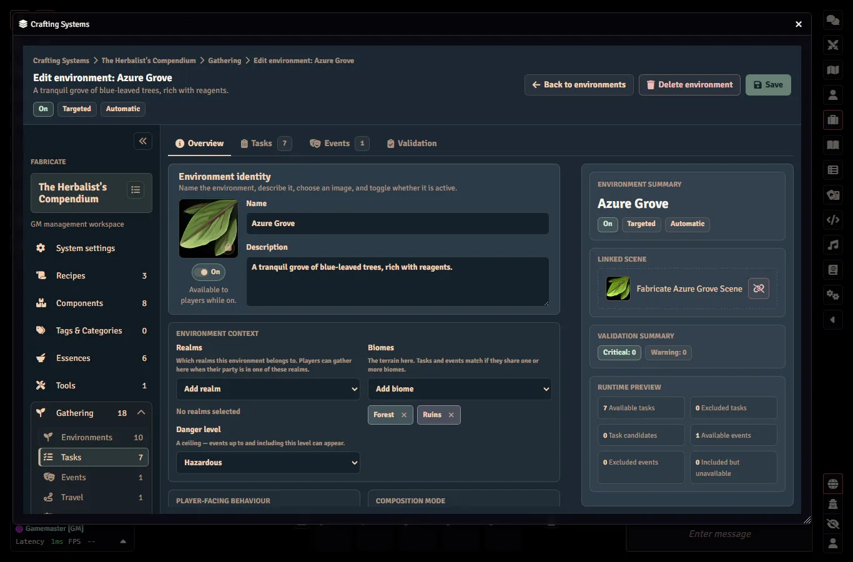Go to Recipes in the sidebar

91,275
